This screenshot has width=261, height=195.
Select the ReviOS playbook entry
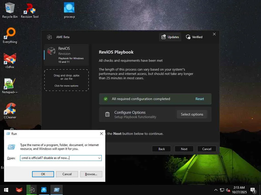[67, 55]
